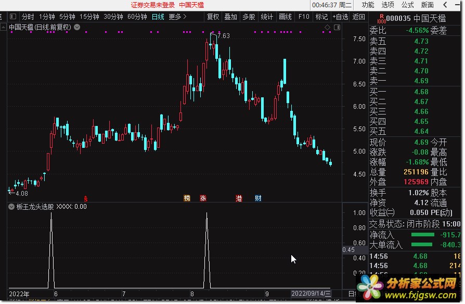The height and width of the screenshot is (304, 465).
Task: Open the 统计 statistics tool
Action: [x=267, y=17]
